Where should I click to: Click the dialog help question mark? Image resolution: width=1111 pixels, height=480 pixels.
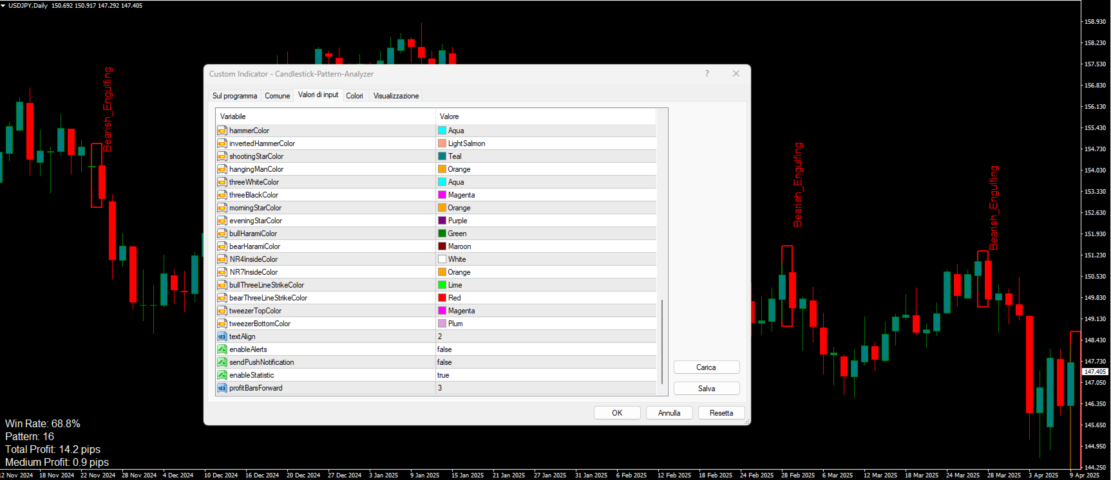(707, 73)
